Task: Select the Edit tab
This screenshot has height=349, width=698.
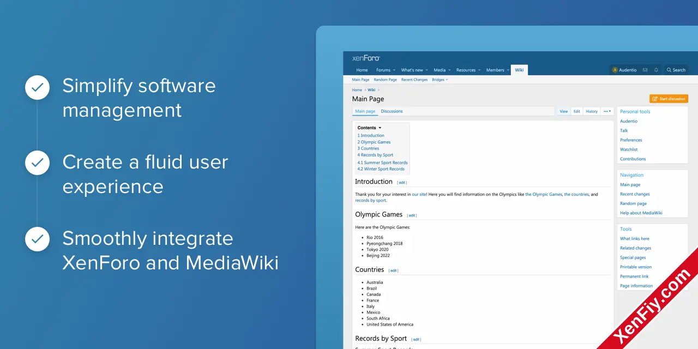Action: [x=577, y=111]
